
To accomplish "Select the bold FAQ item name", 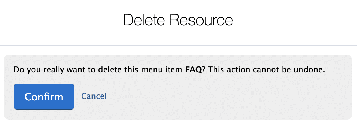I will [194, 70].
